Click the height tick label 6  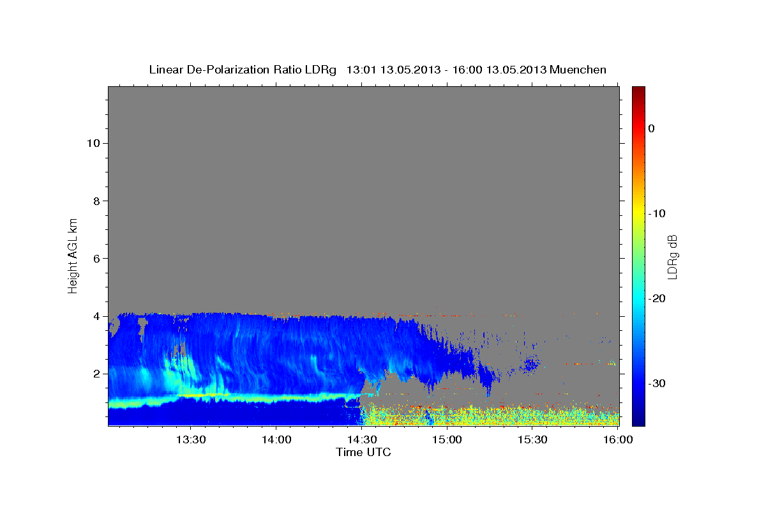[x=95, y=259]
